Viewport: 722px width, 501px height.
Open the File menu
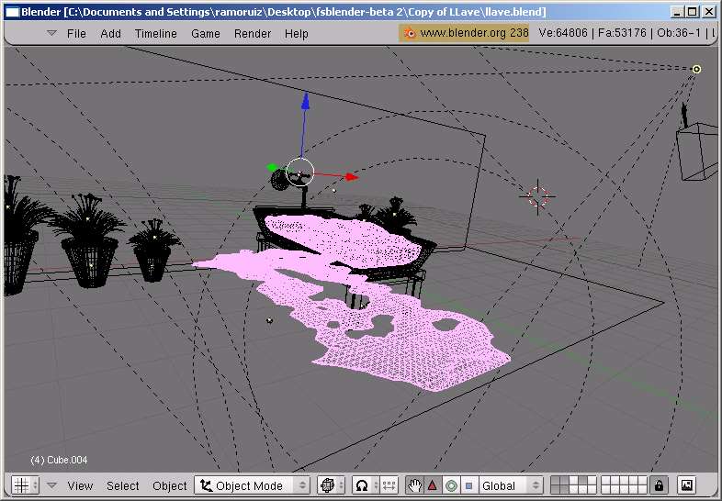(76, 34)
